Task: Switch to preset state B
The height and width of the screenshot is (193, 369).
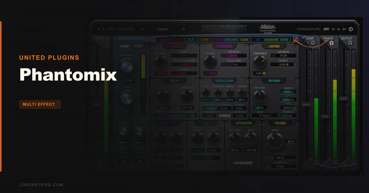Action: pyautogui.click(x=104, y=29)
